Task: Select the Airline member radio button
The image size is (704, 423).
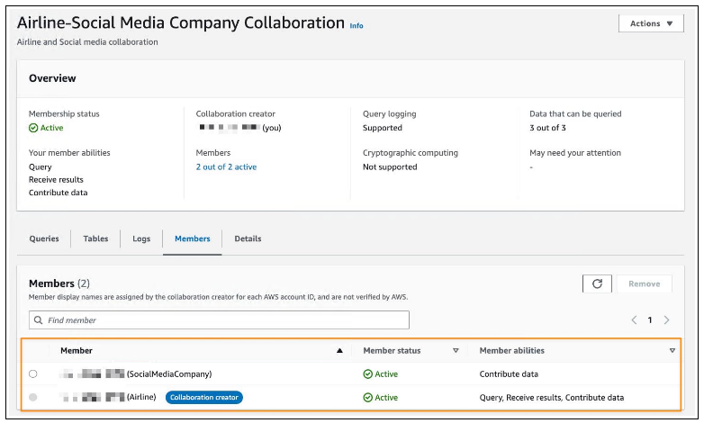Action: (x=33, y=397)
